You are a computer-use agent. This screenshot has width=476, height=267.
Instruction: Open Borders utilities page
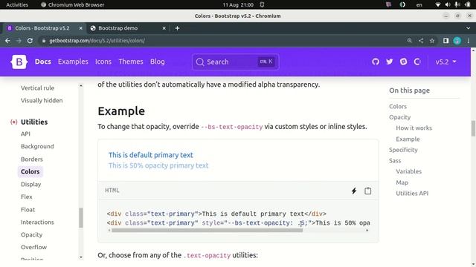click(31, 159)
